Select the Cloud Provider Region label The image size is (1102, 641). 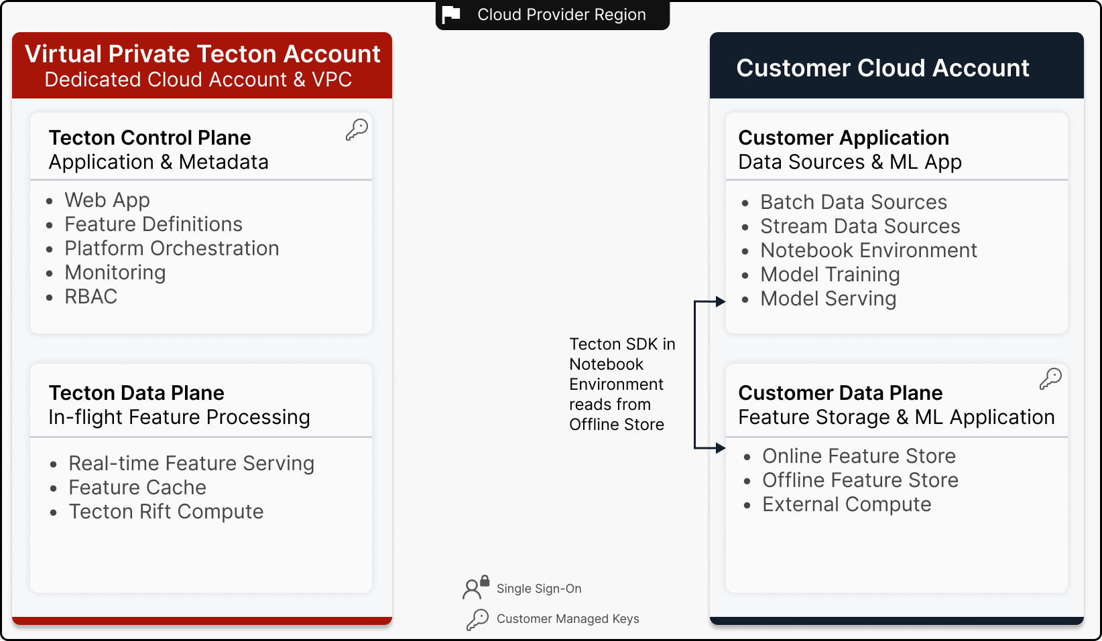click(562, 15)
